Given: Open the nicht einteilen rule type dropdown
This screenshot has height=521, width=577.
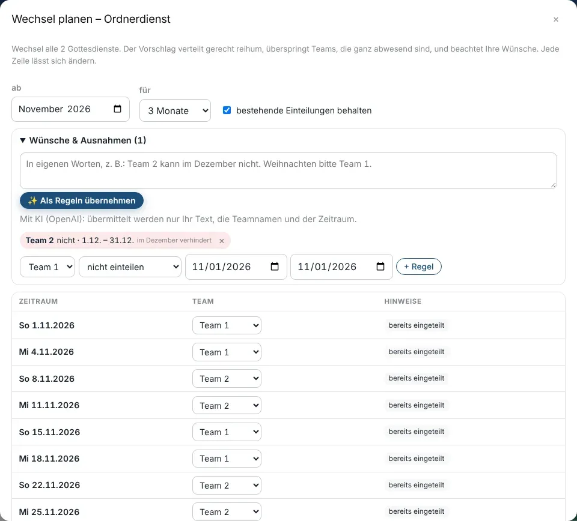Looking at the screenshot, I should click(130, 267).
